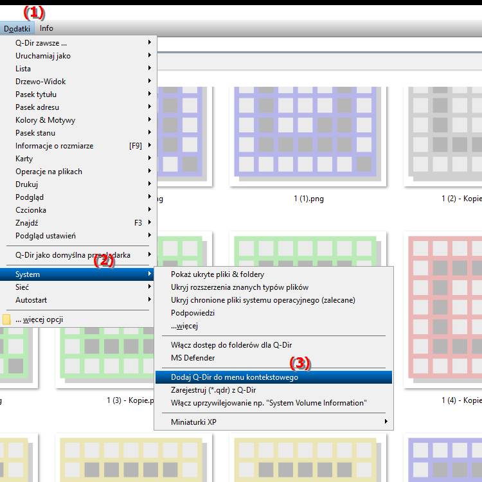Open the Dodatki menu
Viewport: 482px width, 482px height.
click(x=17, y=28)
